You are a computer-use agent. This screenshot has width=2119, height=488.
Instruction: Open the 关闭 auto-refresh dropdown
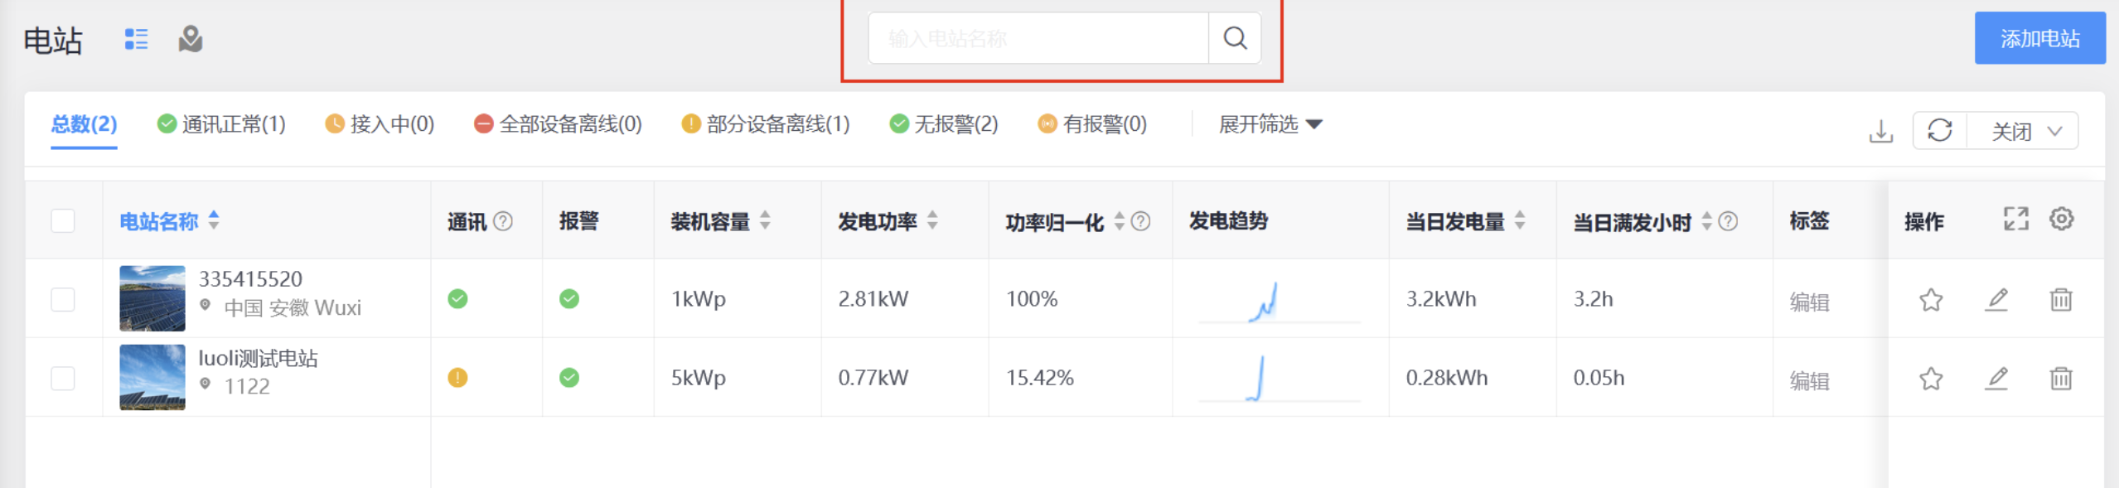click(x=2025, y=131)
